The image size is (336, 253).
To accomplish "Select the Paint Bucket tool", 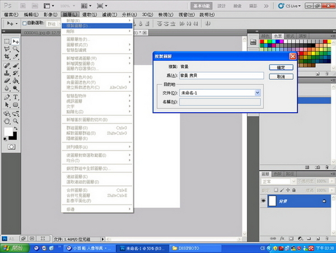I will point(16,80).
